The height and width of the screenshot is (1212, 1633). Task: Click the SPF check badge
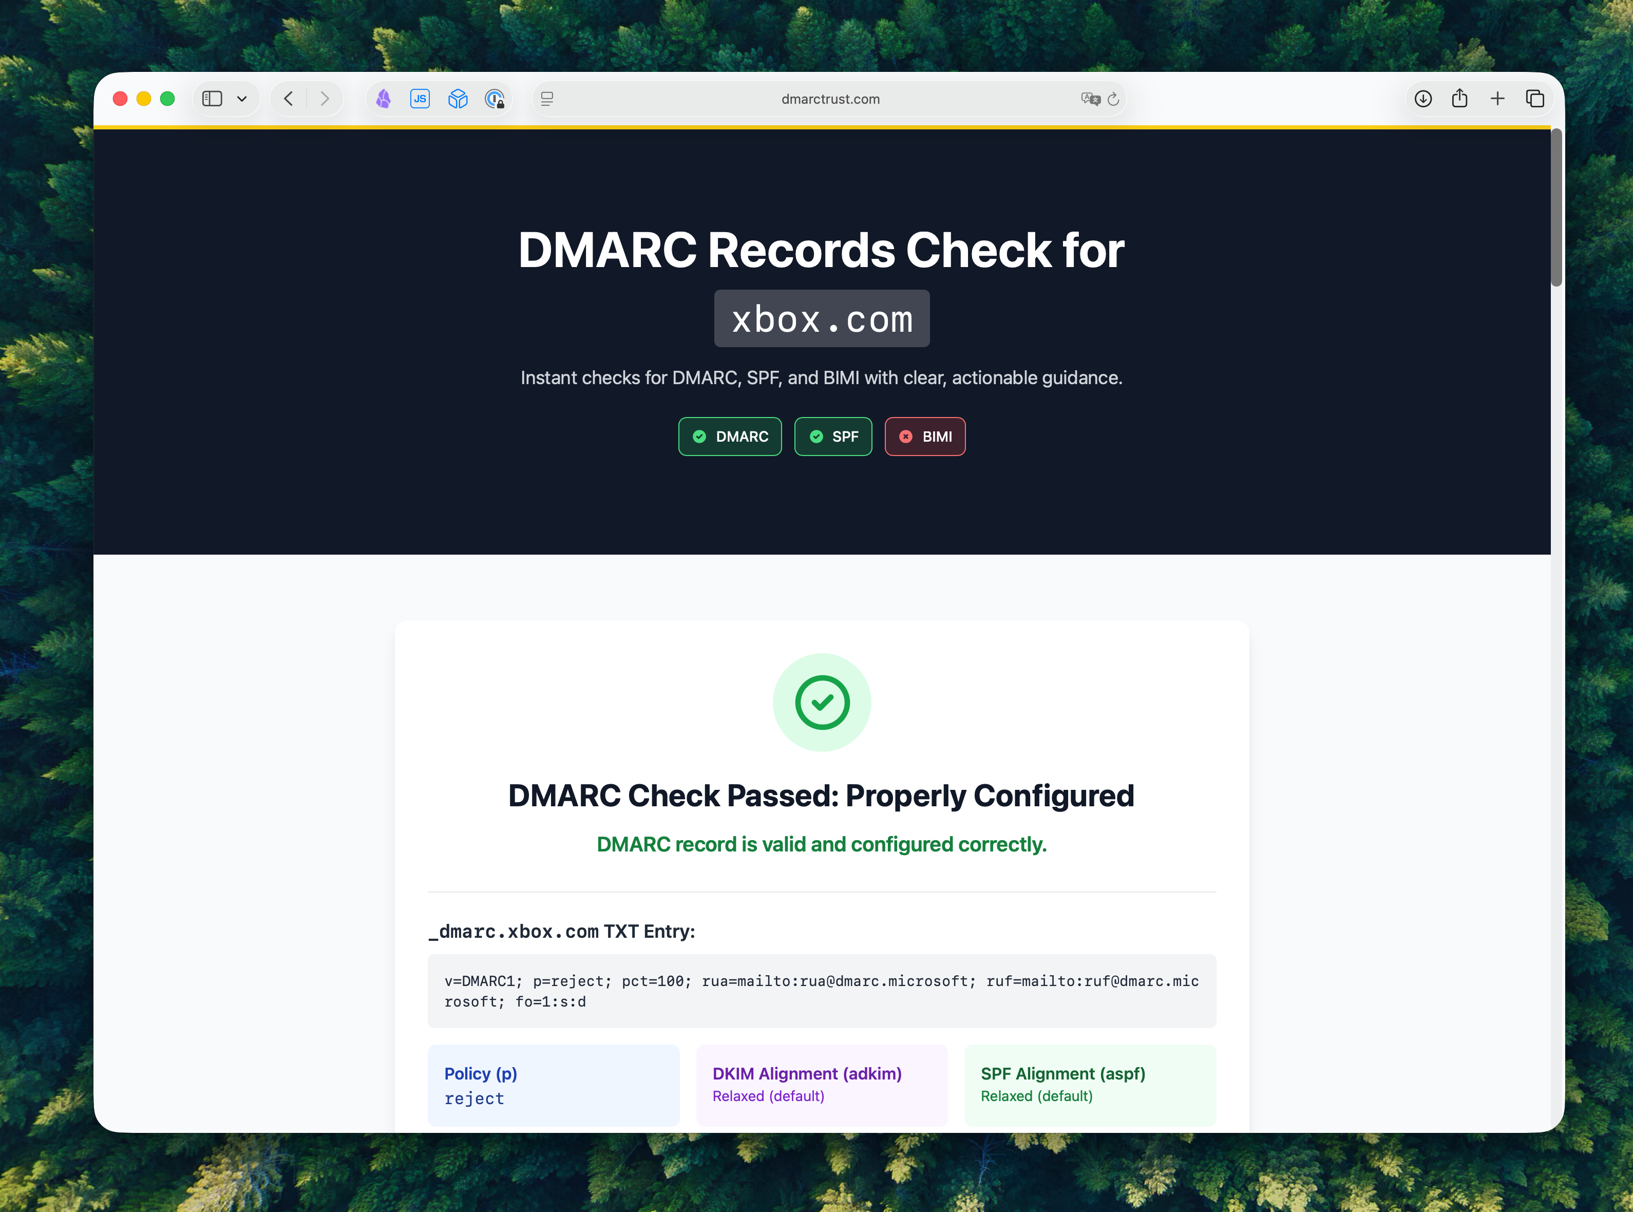[833, 436]
